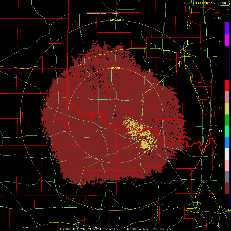
Task: Click the white DS legend swatch
Action: [227, 154]
